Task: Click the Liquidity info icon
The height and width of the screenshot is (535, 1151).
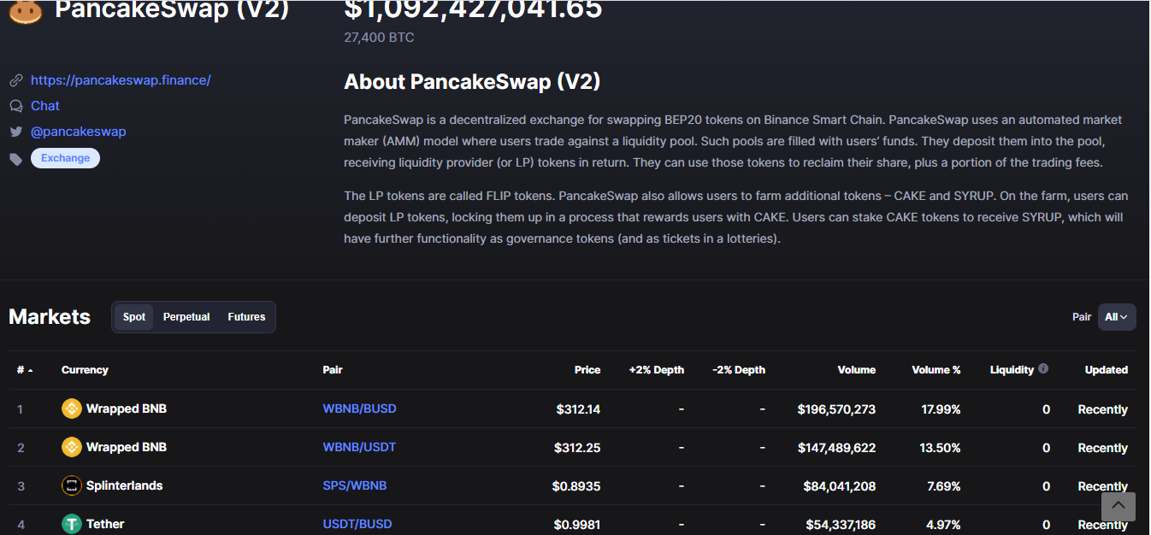Action: click(1043, 369)
